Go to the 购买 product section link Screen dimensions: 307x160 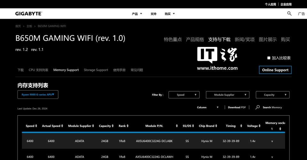point(285,40)
